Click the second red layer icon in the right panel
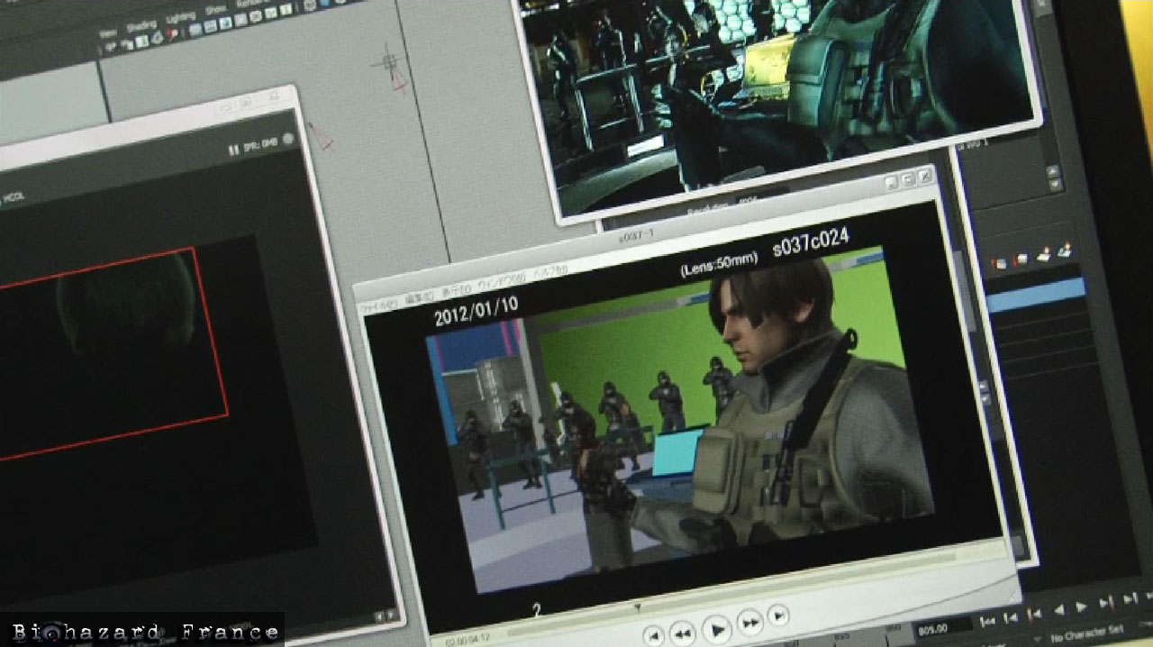Screen dimensions: 1153x647 1021,260
